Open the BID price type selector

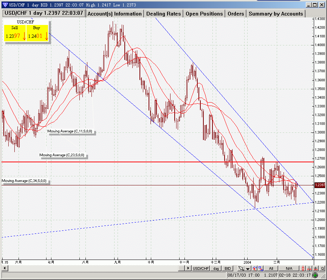[x=228, y=268]
